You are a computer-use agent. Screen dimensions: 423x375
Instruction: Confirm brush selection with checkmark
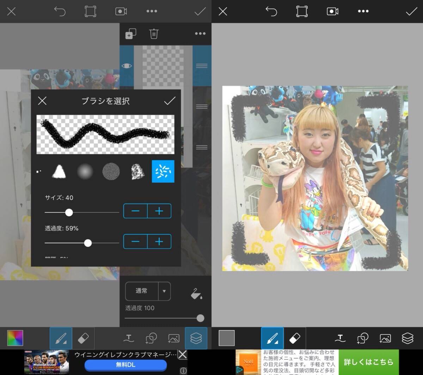(x=170, y=101)
